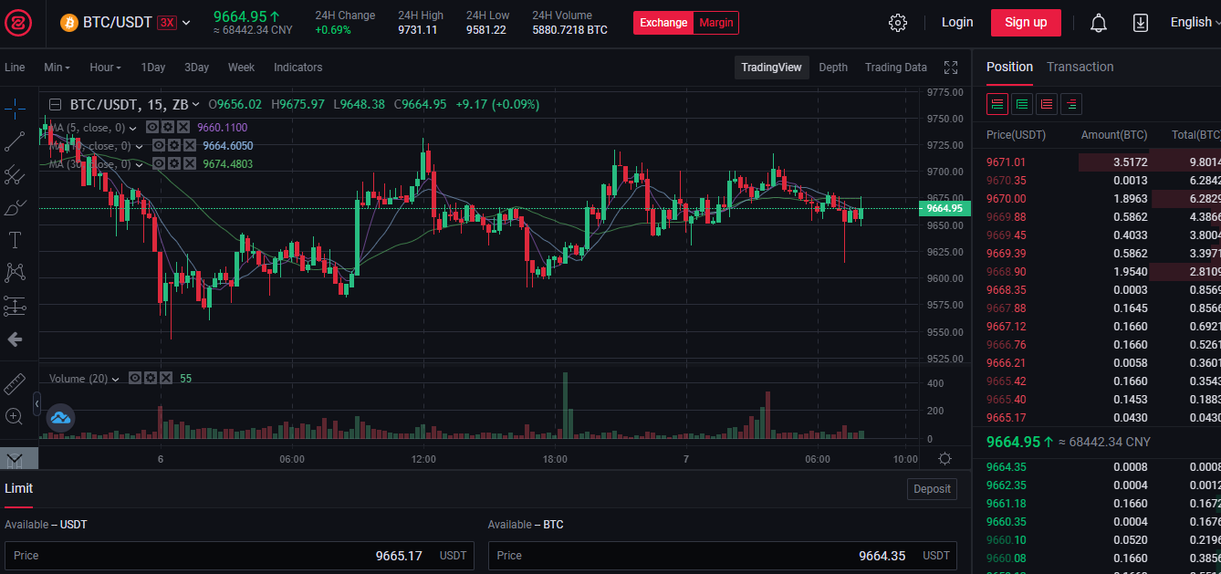Select the trend line drawing tool
This screenshot has height=574, width=1221.
click(x=15, y=141)
